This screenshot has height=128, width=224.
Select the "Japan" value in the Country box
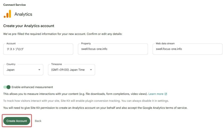(11, 70)
